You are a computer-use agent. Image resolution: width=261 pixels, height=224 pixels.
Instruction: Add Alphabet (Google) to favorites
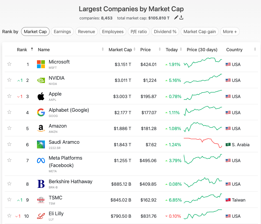click(9, 112)
